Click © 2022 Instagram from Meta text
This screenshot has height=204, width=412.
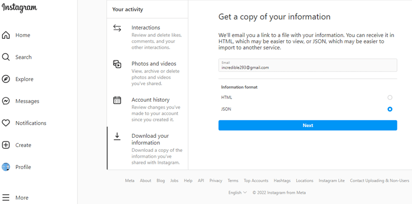(x=279, y=193)
